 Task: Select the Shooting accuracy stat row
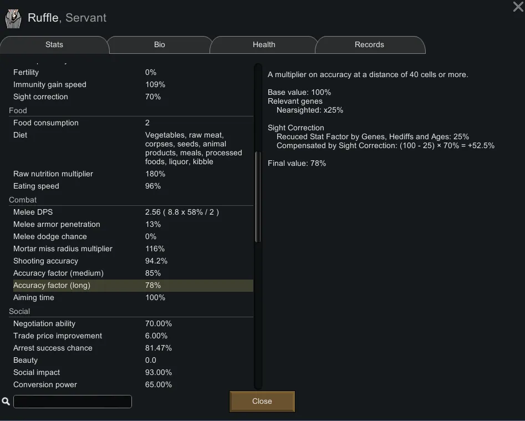pos(132,261)
